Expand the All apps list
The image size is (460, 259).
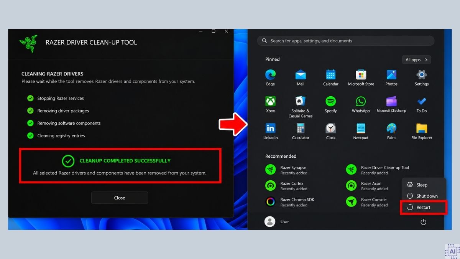tap(416, 59)
